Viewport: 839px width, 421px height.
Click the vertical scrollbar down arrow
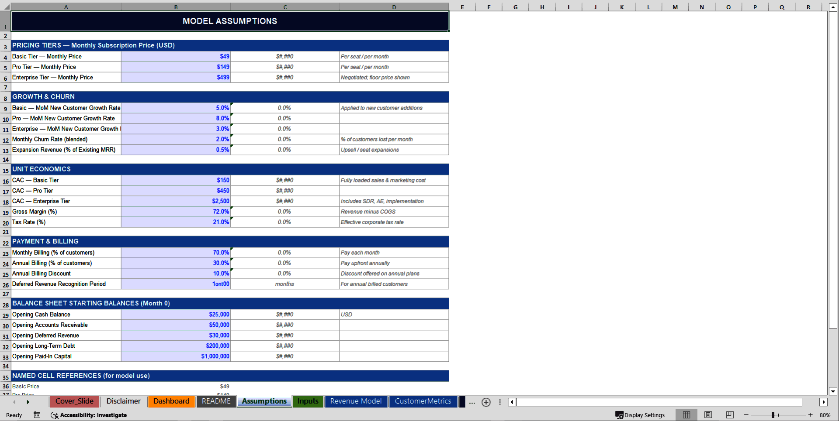(x=832, y=392)
